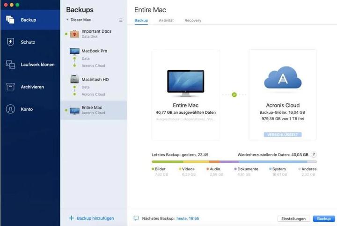Open the Konto section

point(30,109)
